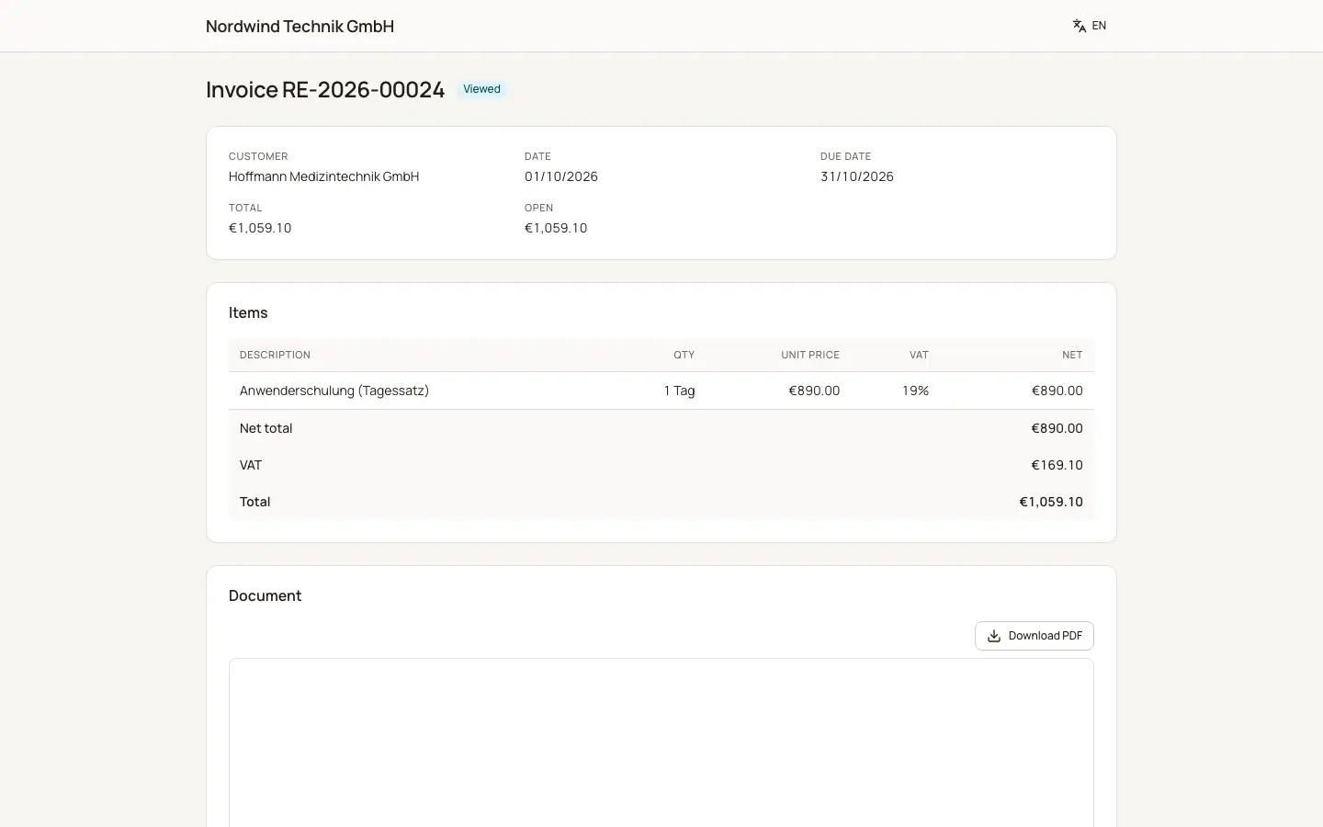
Task: Click the translate language icon
Action: (1080, 26)
